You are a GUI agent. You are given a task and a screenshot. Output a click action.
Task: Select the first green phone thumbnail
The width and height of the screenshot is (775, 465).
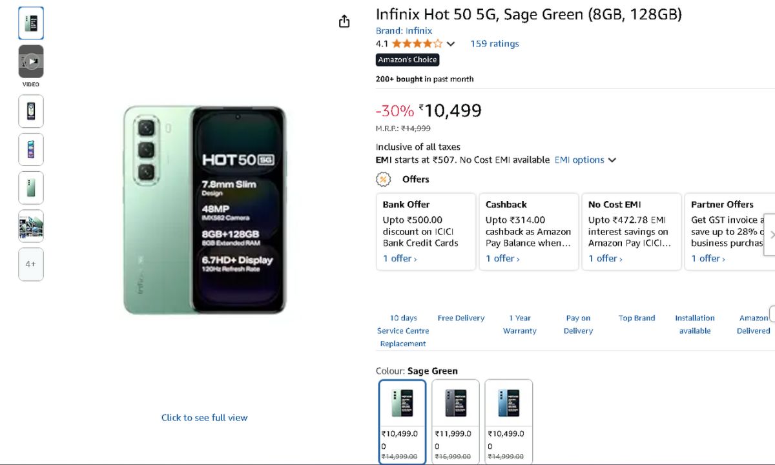click(x=31, y=23)
